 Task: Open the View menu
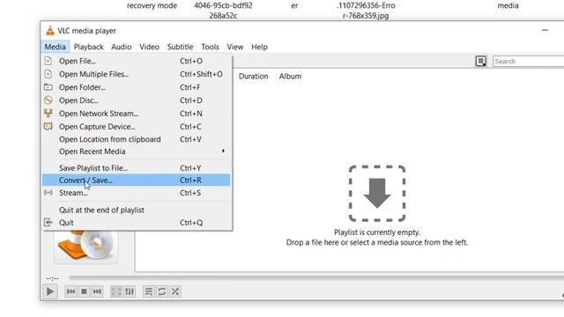point(235,47)
